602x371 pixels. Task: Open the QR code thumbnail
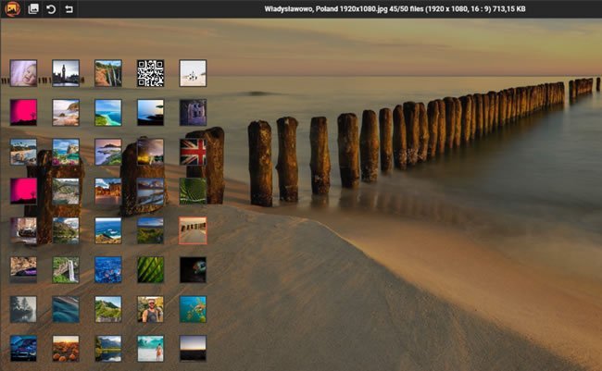pos(150,73)
